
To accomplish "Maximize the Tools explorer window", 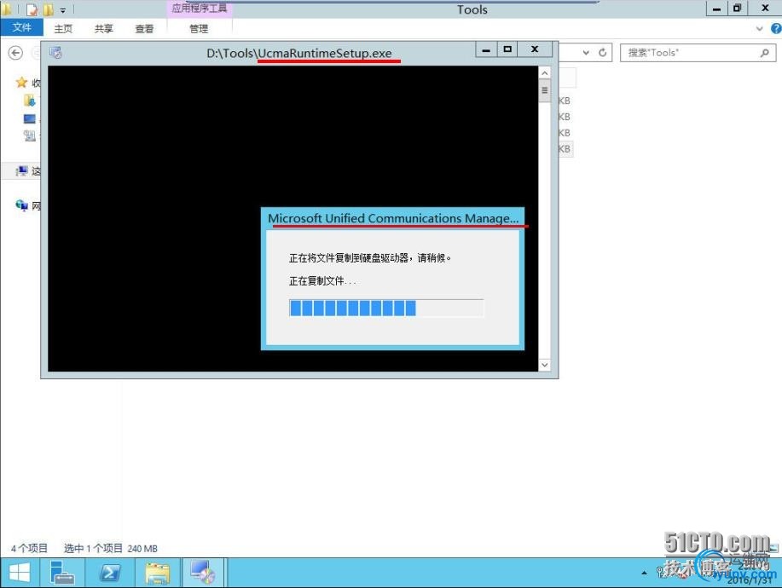I will click(737, 9).
